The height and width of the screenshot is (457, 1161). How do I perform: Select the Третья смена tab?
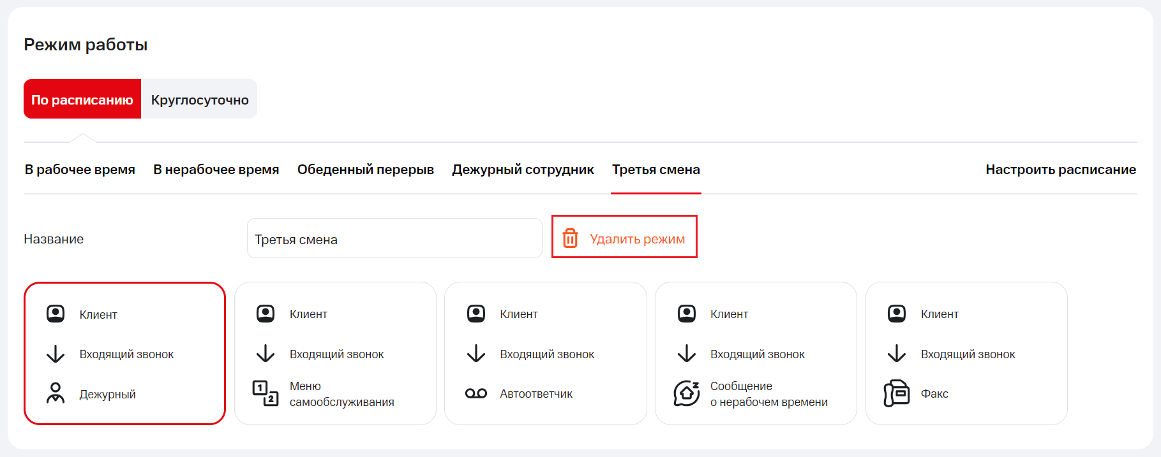(x=656, y=170)
